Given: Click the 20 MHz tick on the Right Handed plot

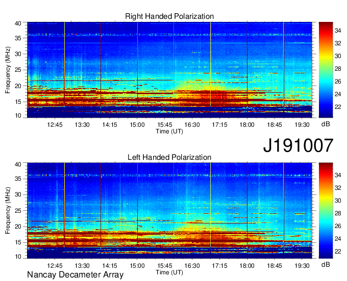Looking at the screenshot, I should click(18, 86).
